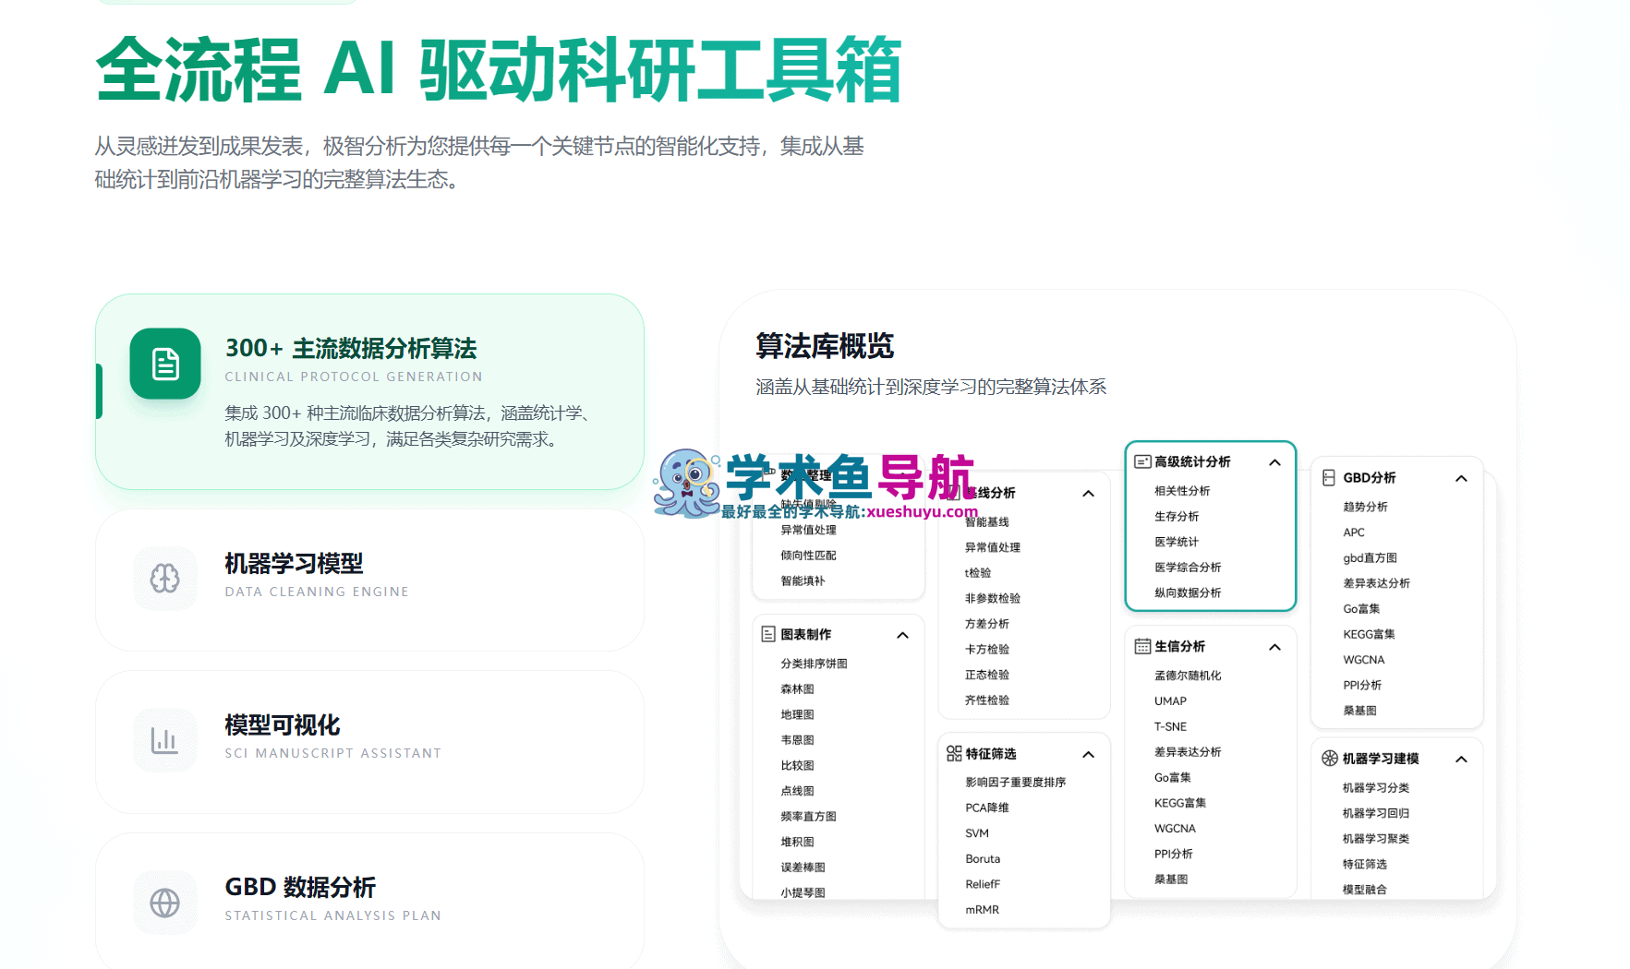The height and width of the screenshot is (969, 1630).
Task: Open 非参数检验 item
Action: (x=993, y=598)
